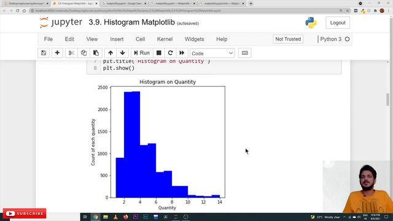The image size is (393, 221).
Task: Reload the browser page
Action: coord(18,11)
